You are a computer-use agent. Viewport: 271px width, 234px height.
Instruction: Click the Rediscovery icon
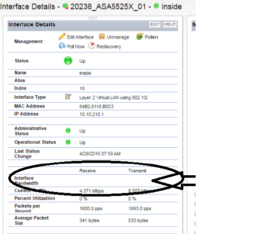point(92,46)
